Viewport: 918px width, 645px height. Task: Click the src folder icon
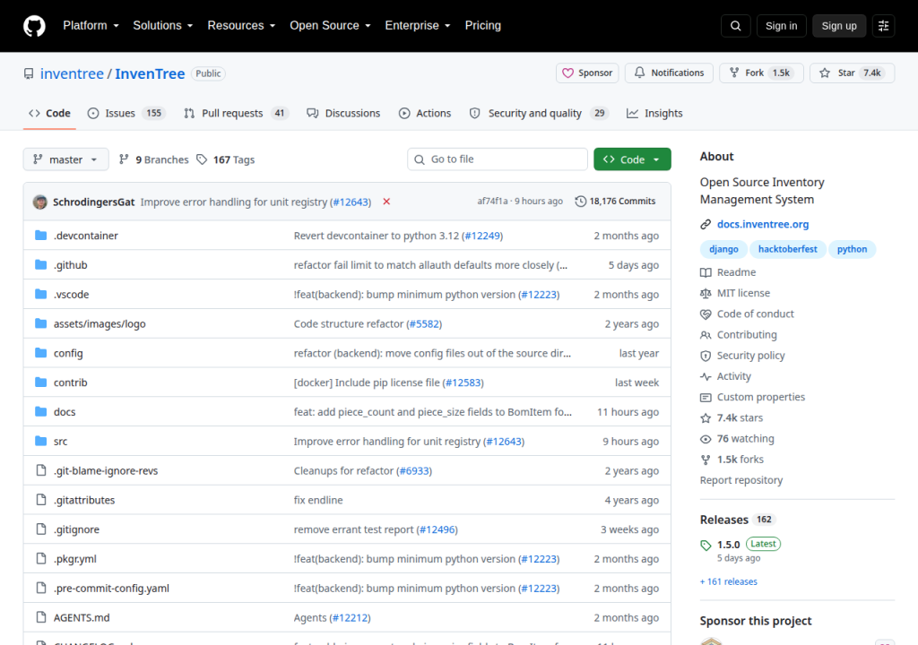[41, 441]
